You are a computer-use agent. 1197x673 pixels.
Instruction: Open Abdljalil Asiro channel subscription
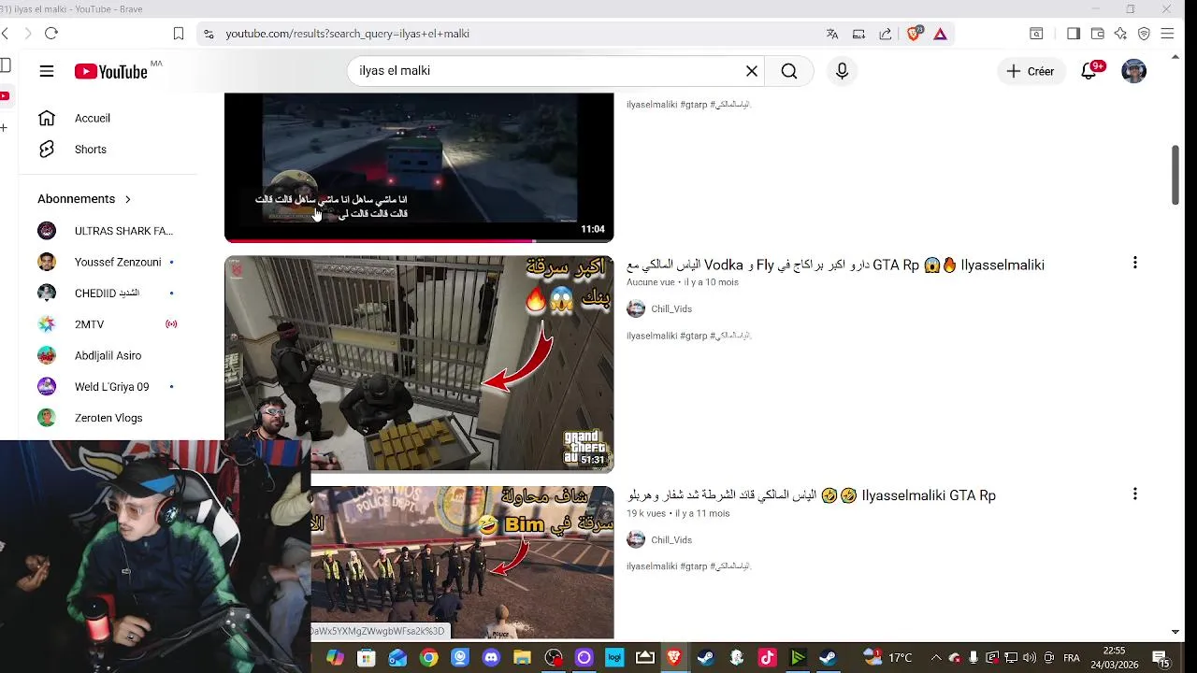click(108, 355)
